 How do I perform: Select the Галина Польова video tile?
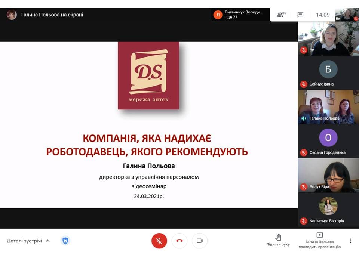(328, 107)
